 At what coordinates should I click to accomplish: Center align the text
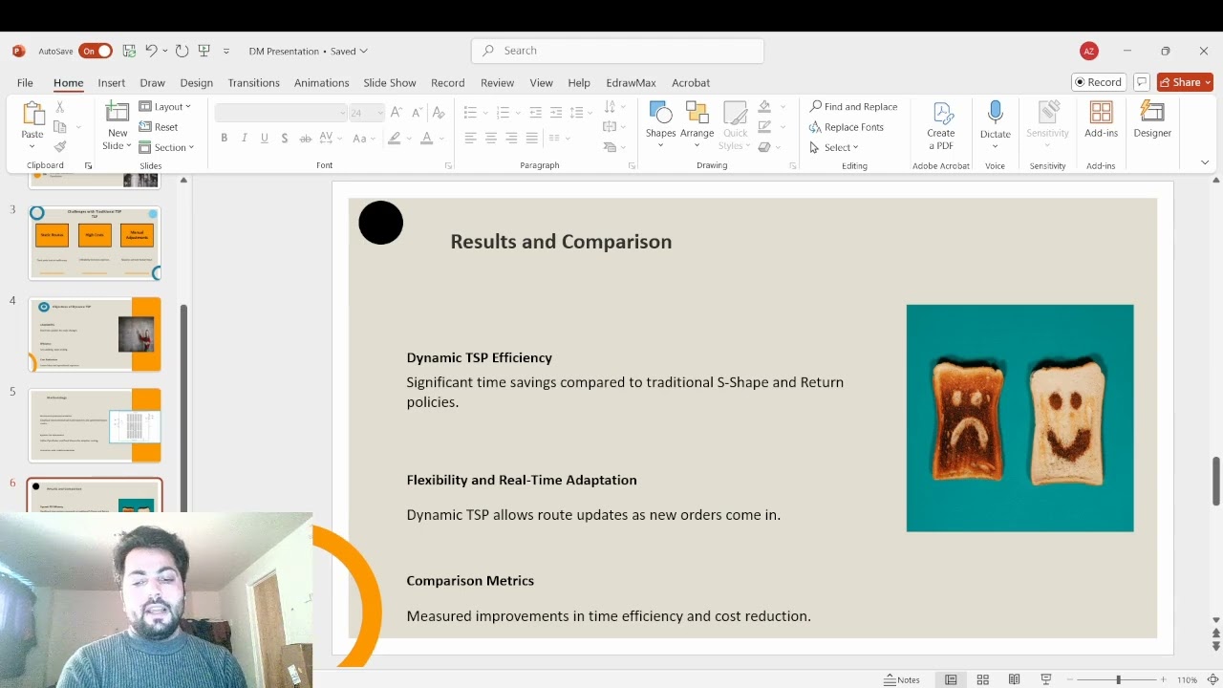pyautogui.click(x=490, y=139)
